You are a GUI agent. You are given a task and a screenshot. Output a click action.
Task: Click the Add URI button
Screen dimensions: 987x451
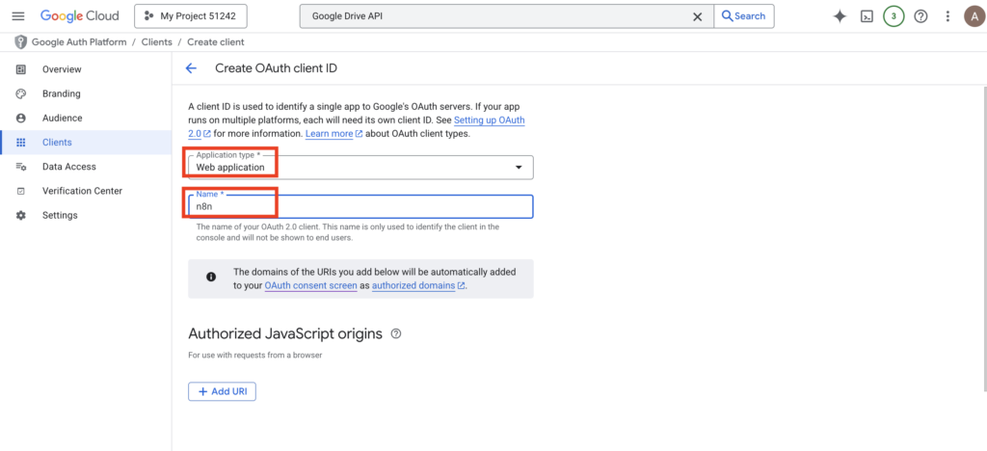[x=222, y=391]
